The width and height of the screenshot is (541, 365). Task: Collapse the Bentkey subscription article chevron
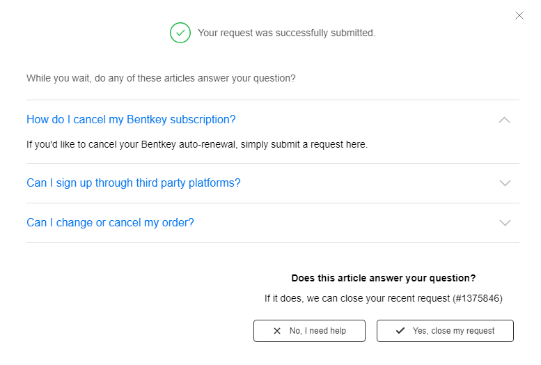click(505, 120)
